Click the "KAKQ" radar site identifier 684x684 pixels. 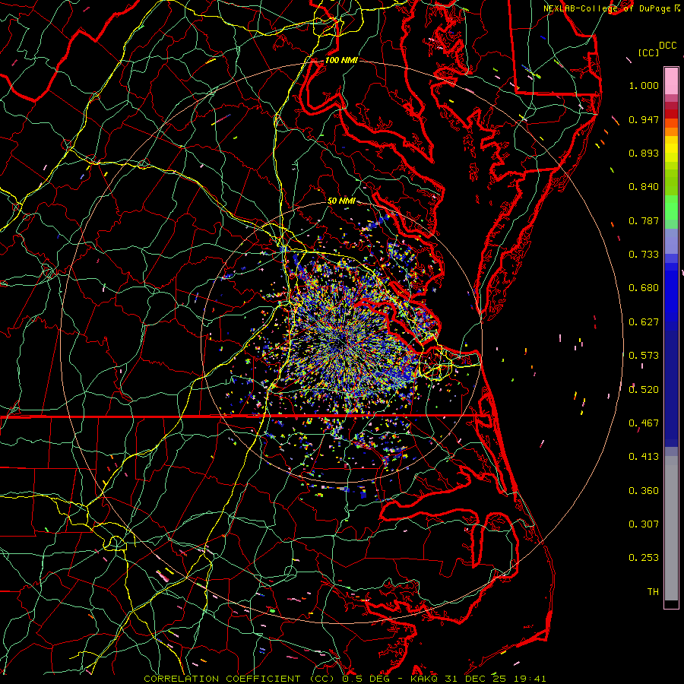click(423, 679)
